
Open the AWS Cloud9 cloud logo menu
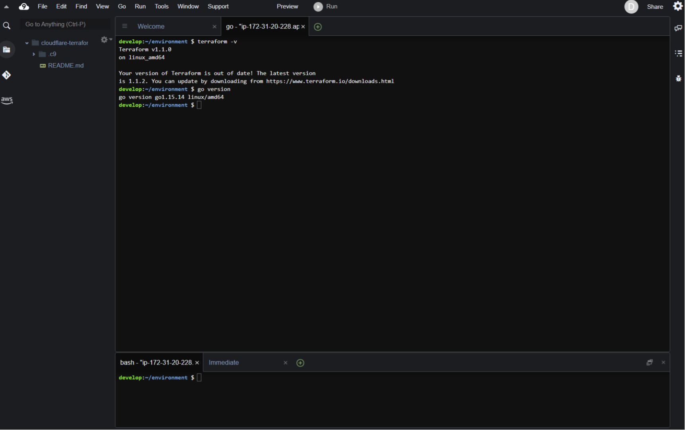click(x=24, y=6)
